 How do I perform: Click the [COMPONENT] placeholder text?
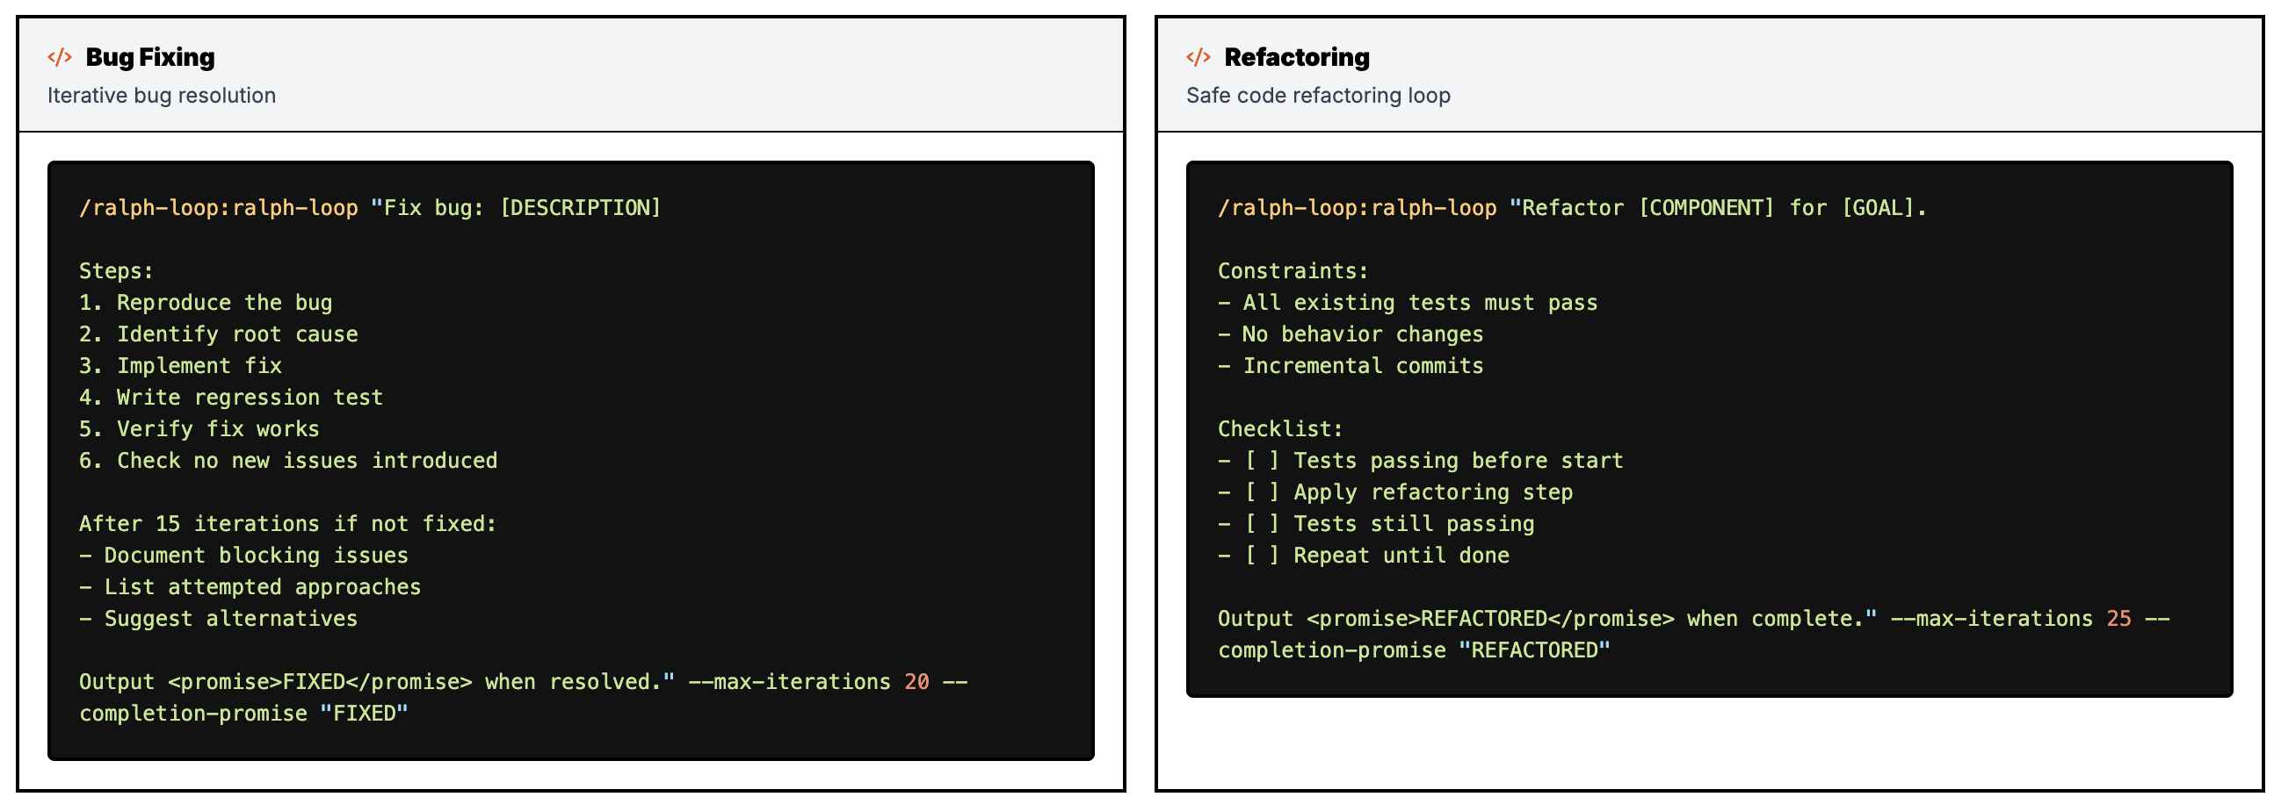click(x=1705, y=208)
